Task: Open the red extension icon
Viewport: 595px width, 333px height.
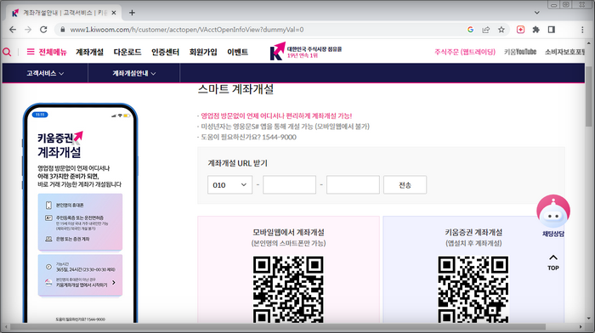Action: [520, 30]
